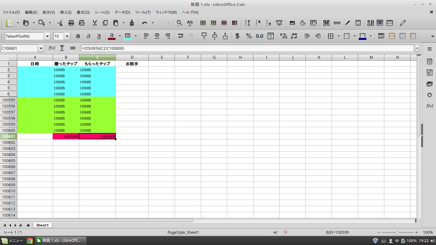Toggle italic text formatting
Viewport: 436px width, 245px height.
click(88, 36)
